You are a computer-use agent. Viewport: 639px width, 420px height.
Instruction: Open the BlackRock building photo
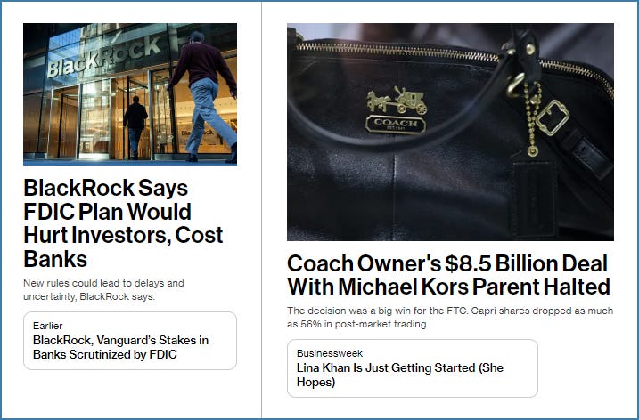pos(130,94)
